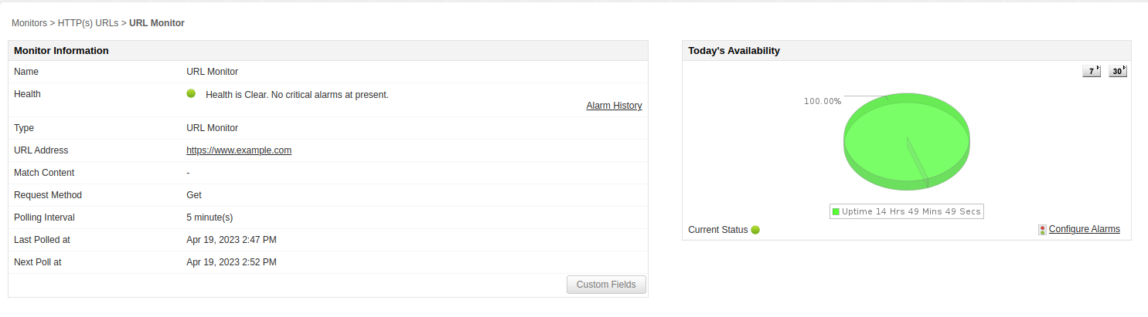Click the Today's Availability panel header
Screen dimensions: 1148x317
pyautogui.click(x=734, y=51)
